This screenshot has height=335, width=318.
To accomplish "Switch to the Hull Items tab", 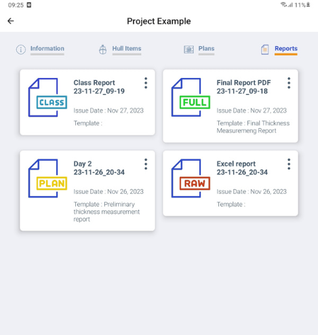I will pyautogui.click(x=127, y=49).
